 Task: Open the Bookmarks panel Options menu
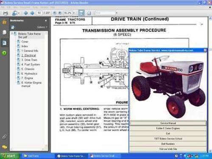tap(42, 27)
